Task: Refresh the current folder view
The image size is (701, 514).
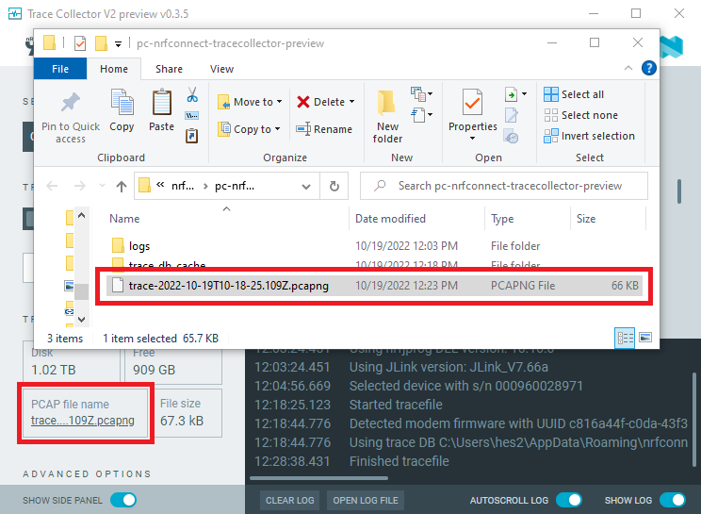Action: [x=334, y=186]
